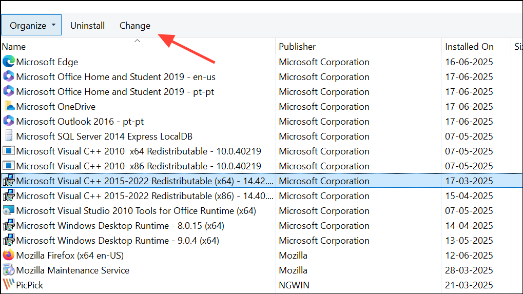The image size is (523, 294).
Task: Click the 16-06-2025 install date
Action: (469, 62)
